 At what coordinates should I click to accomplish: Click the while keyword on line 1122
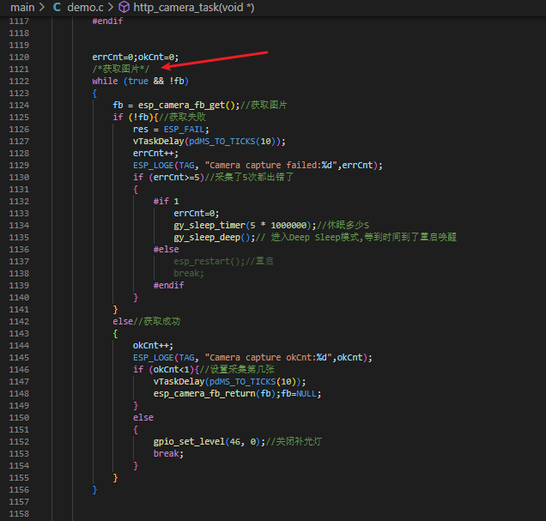105,81
